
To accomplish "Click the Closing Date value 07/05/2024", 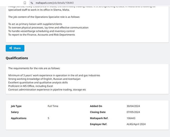I will click(x=133, y=112).
